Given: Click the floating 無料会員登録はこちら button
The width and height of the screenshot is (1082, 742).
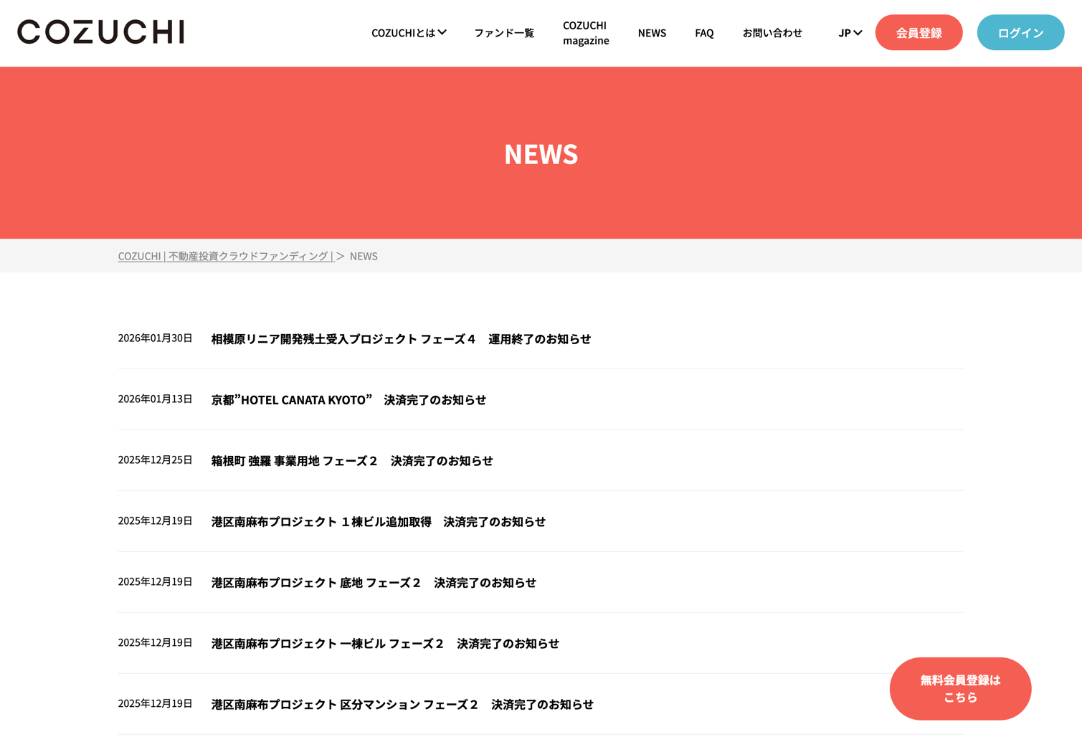Looking at the screenshot, I should pos(960,689).
